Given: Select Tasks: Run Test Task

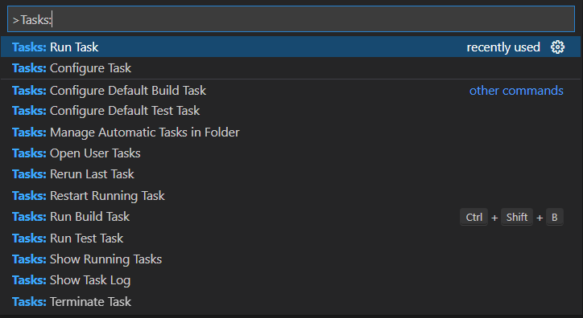Looking at the screenshot, I should click(291, 238).
